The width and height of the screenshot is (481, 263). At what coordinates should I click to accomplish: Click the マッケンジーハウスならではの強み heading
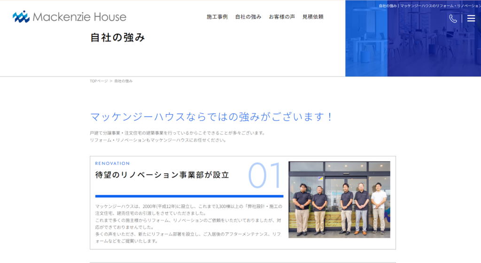[211, 117]
